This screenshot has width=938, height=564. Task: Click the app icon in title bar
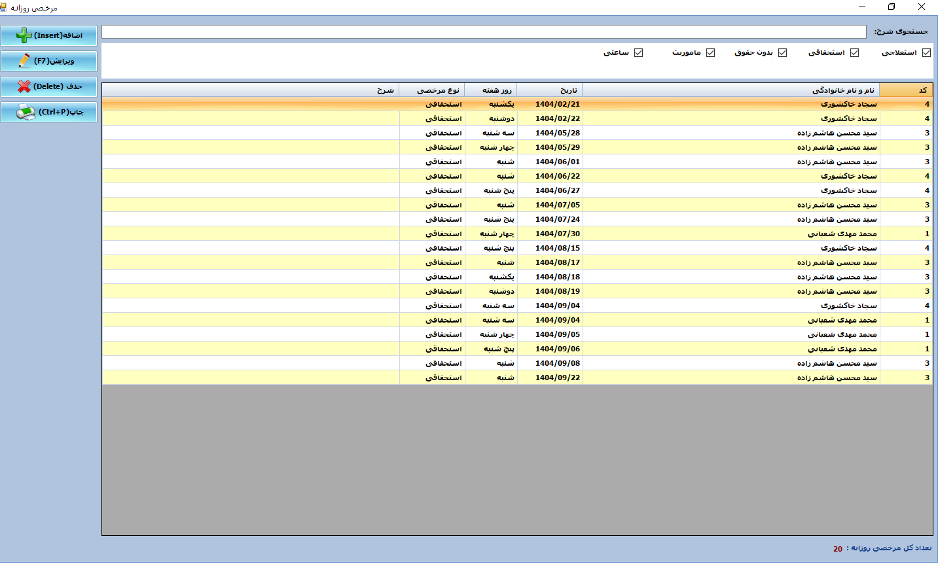tap(4, 7)
